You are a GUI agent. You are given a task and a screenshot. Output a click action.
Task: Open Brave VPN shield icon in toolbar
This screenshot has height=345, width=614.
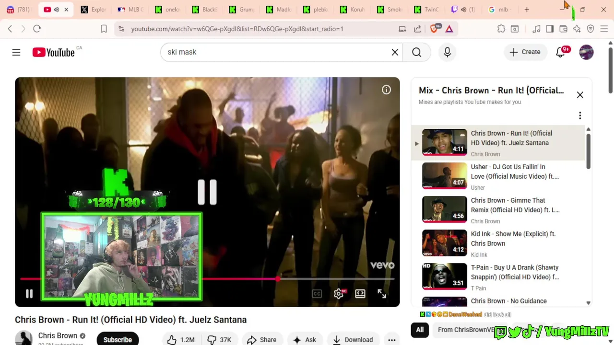590,29
